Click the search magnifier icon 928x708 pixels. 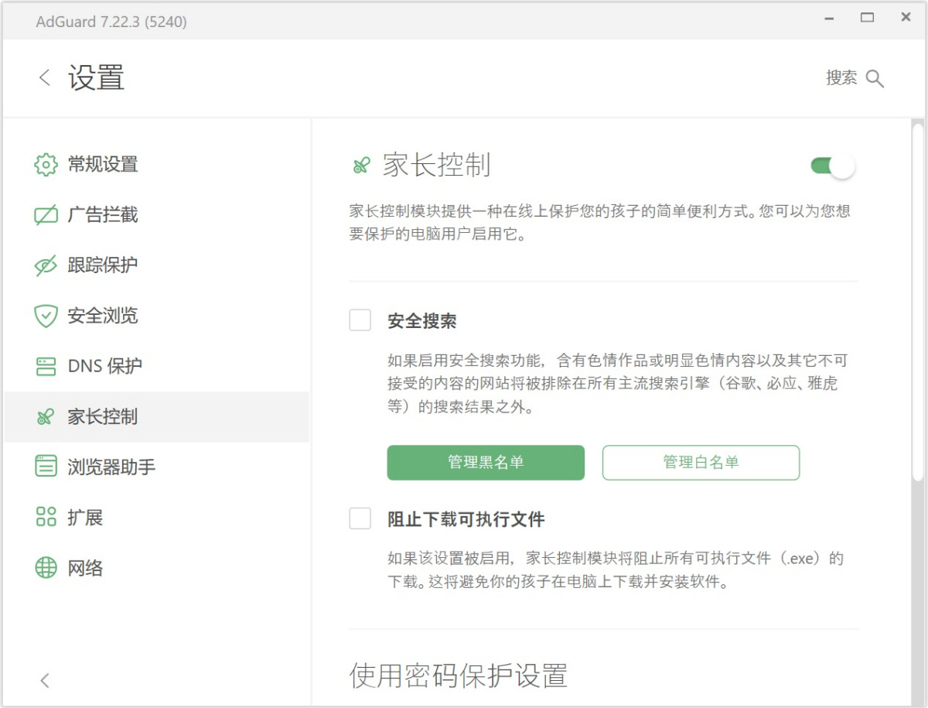875,78
